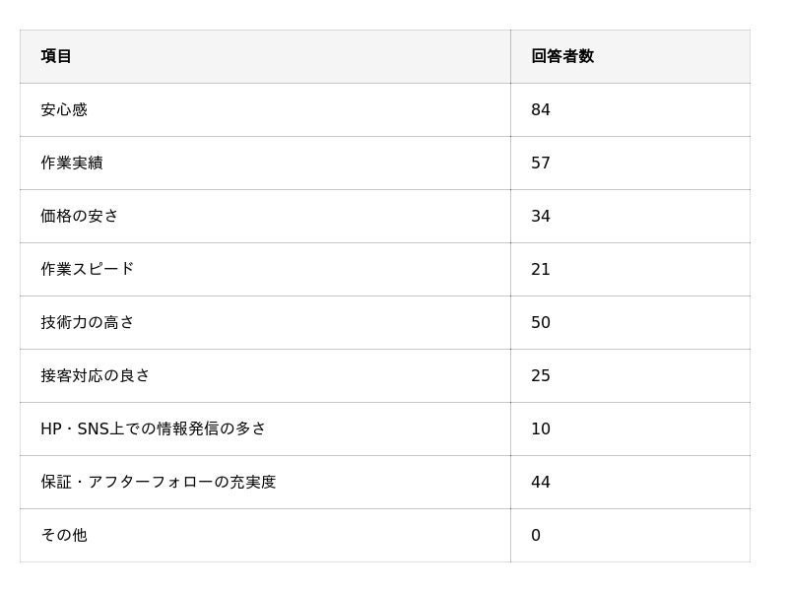The height and width of the screenshot is (592, 788).
Task: Click the value 84 cell
Action: pyautogui.click(x=541, y=109)
